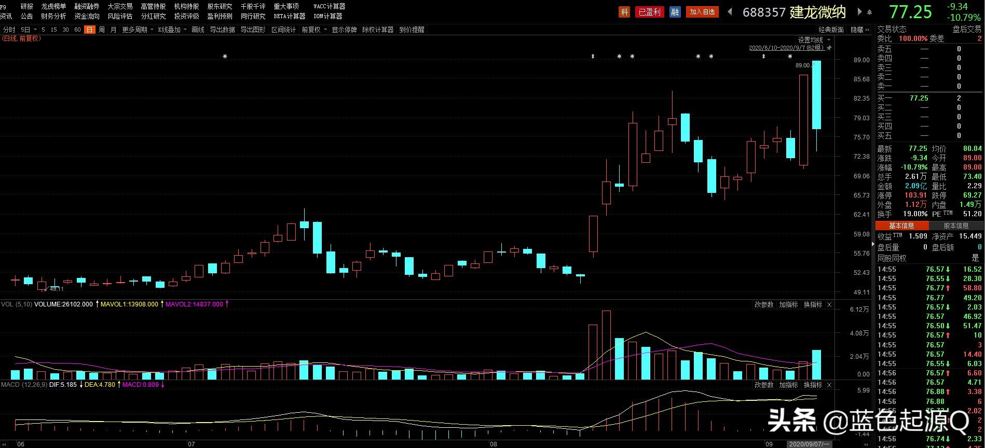
Task: Switch to the 股本信息 tab
Action: [956, 226]
